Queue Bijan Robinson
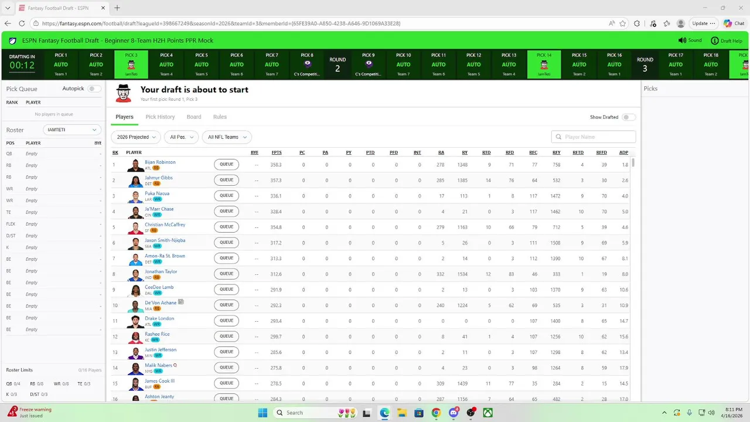750x422 pixels. (x=226, y=165)
